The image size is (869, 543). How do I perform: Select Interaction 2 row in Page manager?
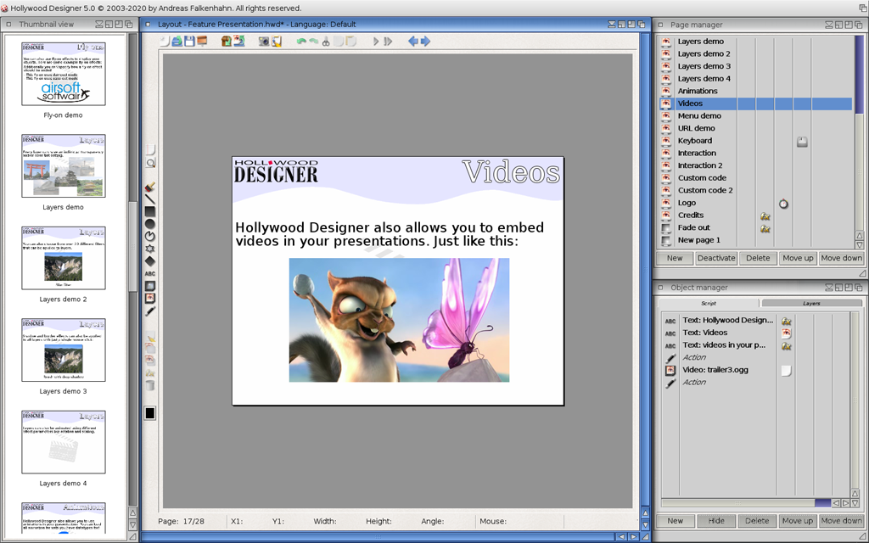click(x=756, y=165)
